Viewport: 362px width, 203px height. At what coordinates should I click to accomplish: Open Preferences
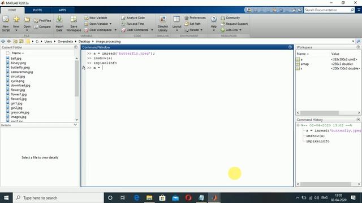click(x=195, y=17)
